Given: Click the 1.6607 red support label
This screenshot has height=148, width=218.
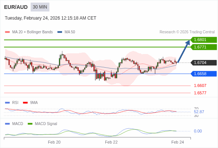Looking at the screenshot, I should coord(200,85).
